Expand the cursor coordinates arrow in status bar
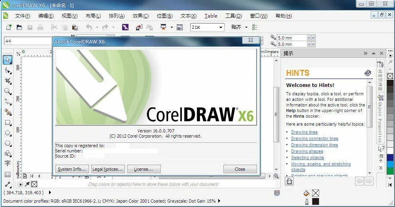The image size is (395, 207). [50, 193]
